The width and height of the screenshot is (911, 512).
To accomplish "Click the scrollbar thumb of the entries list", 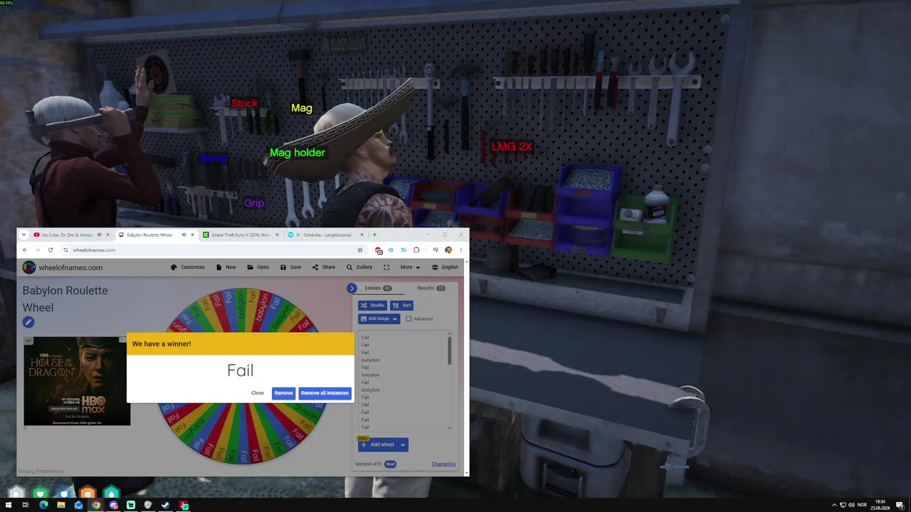I will point(449,351).
